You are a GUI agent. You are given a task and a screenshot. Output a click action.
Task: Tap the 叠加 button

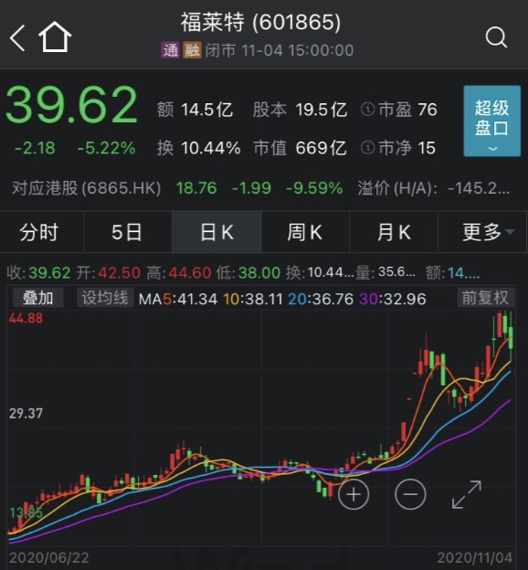click(x=38, y=298)
